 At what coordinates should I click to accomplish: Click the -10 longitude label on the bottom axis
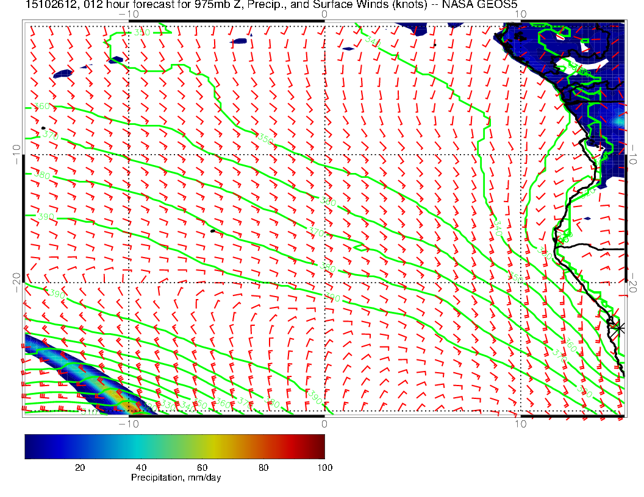(x=129, y=423)
